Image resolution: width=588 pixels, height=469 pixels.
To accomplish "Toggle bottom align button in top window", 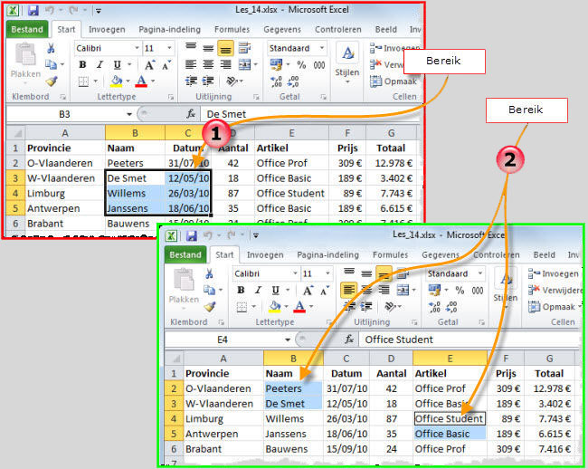I will 225,48.
